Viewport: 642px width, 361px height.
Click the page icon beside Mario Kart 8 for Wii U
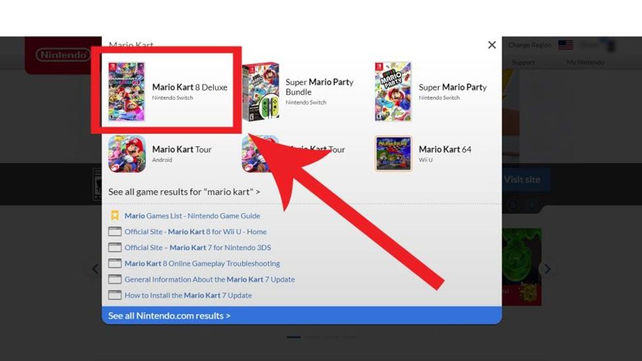coord(115,232)
